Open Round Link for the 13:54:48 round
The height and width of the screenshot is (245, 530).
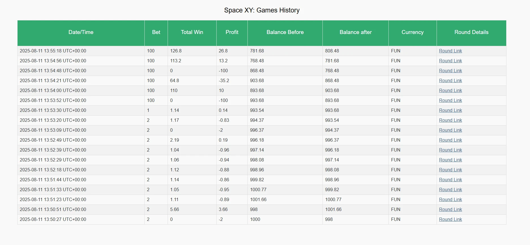(x=450, y=71)
